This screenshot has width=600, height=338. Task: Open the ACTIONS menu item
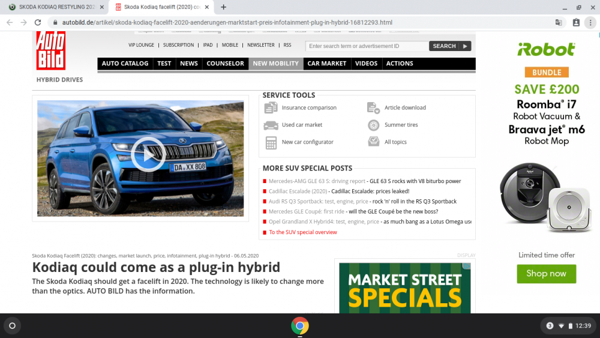[400, 64]
